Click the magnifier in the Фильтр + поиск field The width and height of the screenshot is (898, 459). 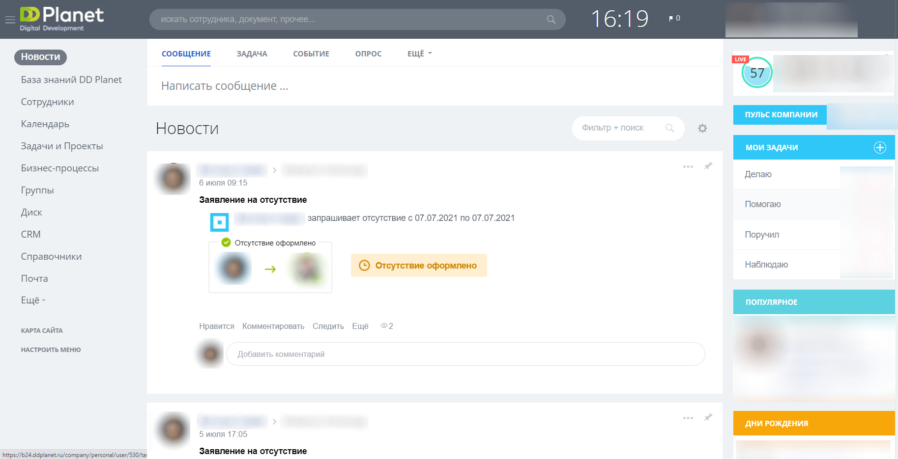click(669, 128)
